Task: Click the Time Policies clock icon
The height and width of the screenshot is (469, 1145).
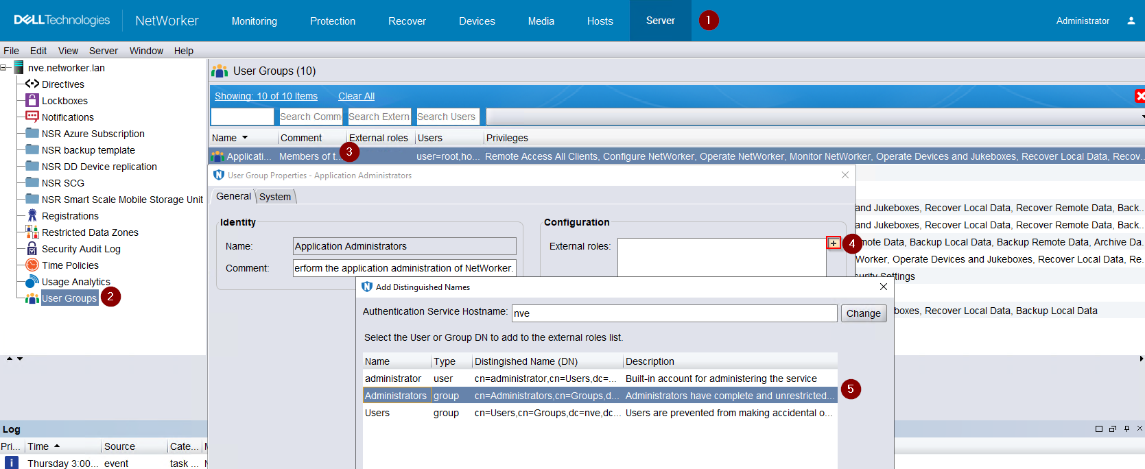Action: point(32,265)
